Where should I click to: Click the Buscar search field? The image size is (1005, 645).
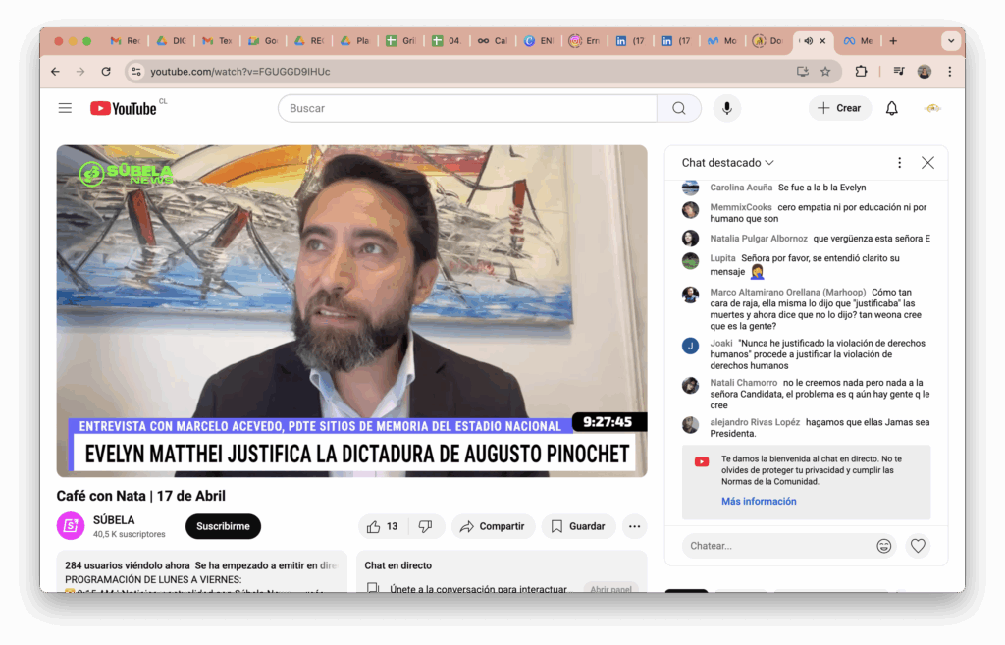(x=467, y=108)
